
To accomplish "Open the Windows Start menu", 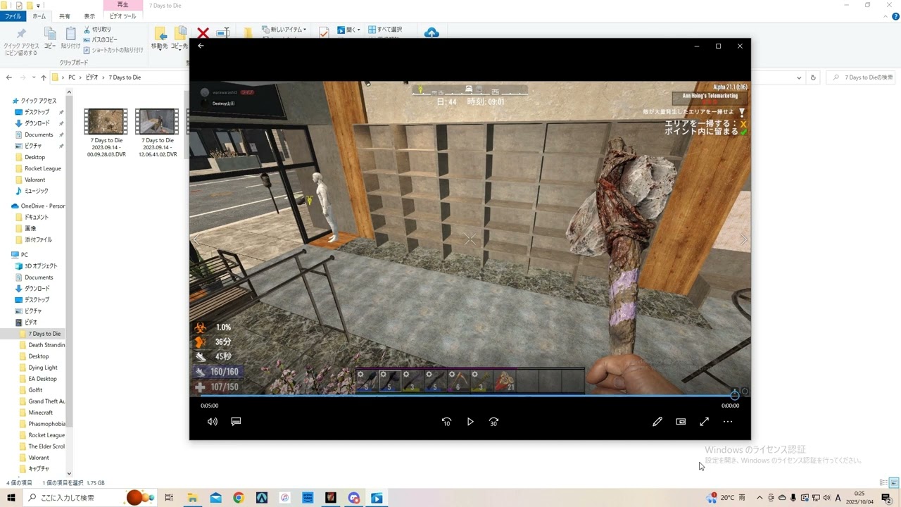I will (x=11, y=498).
